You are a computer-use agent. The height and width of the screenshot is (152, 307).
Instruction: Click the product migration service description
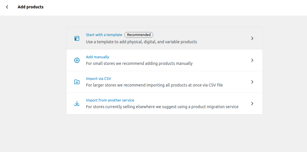coord(162,107)
